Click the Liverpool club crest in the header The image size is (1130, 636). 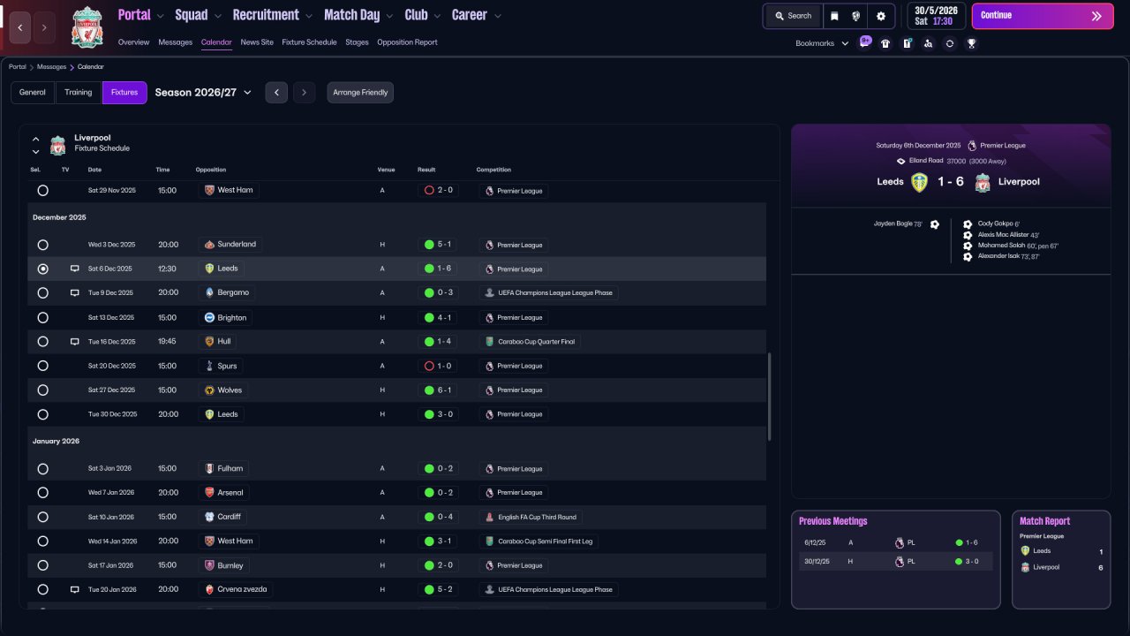pos(87,26)
